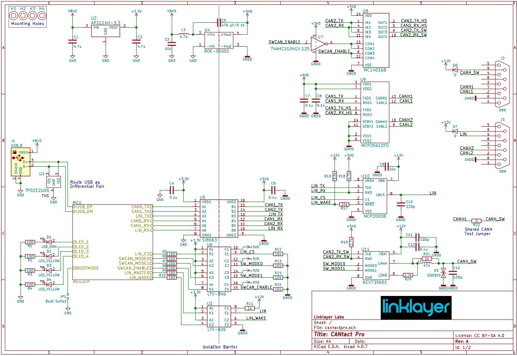
Task: Select the U11 NCV7356D1 transceiver
Action: tap(376, 265)
